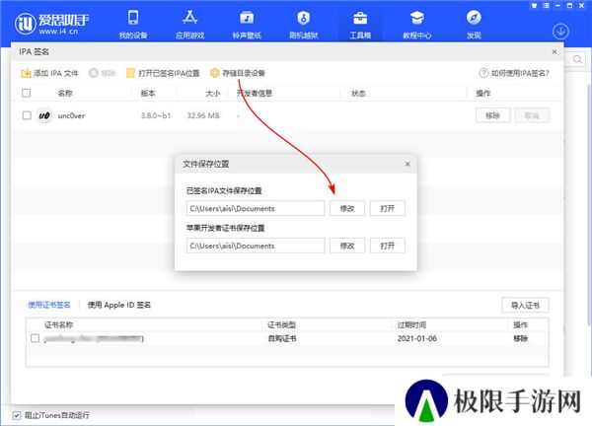Click 证书名称 column header
The width and height of the screenshot is (592, 426).
click(x=58, y=324)
